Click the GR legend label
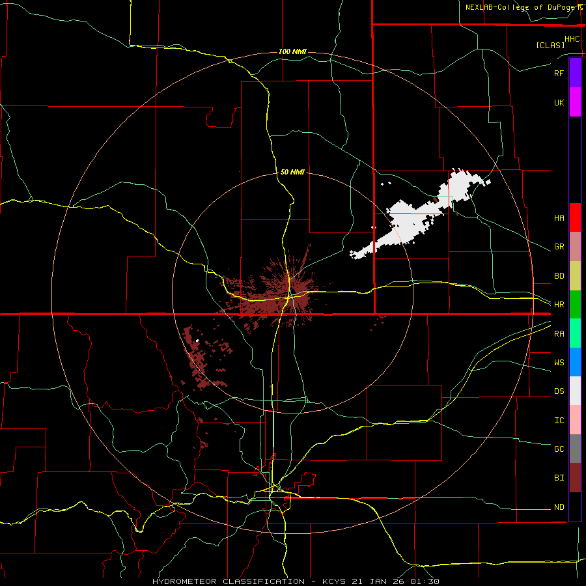 [x=559, y=247]
